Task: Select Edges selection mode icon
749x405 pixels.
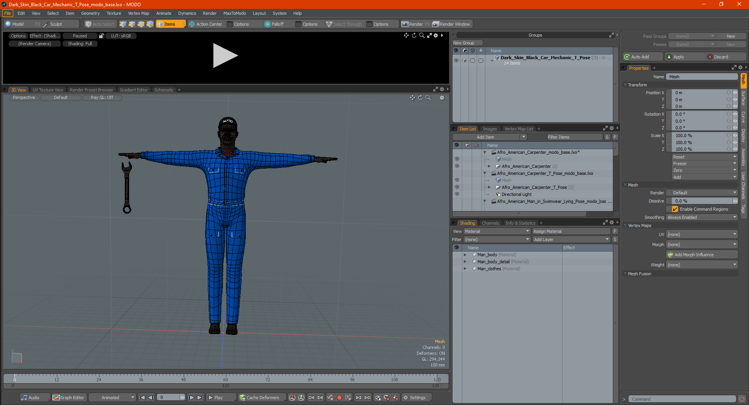Action: (132, 24)
